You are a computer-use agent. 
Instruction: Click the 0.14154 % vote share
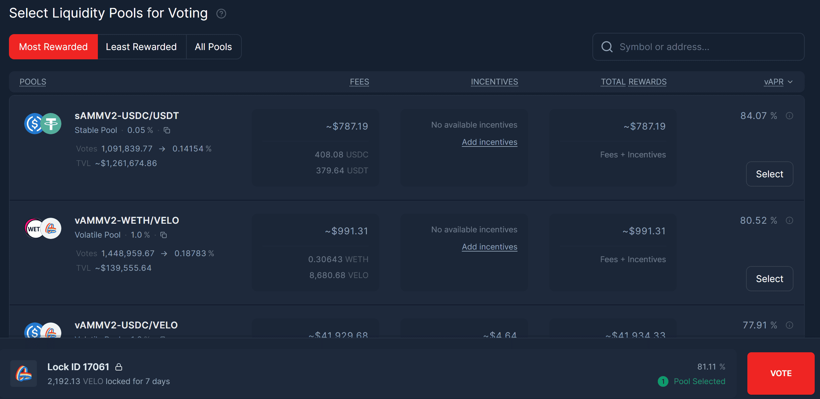point(192,149)
